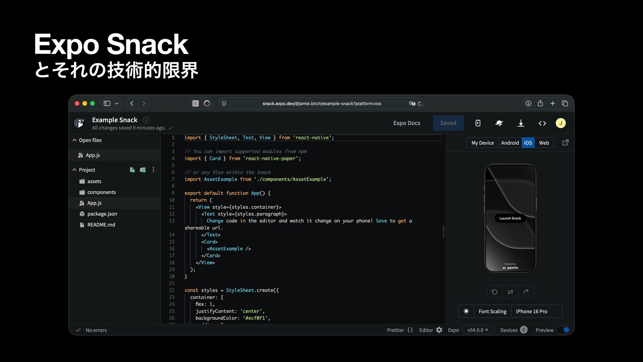Click the reload device icon below phone

[495, 292]
